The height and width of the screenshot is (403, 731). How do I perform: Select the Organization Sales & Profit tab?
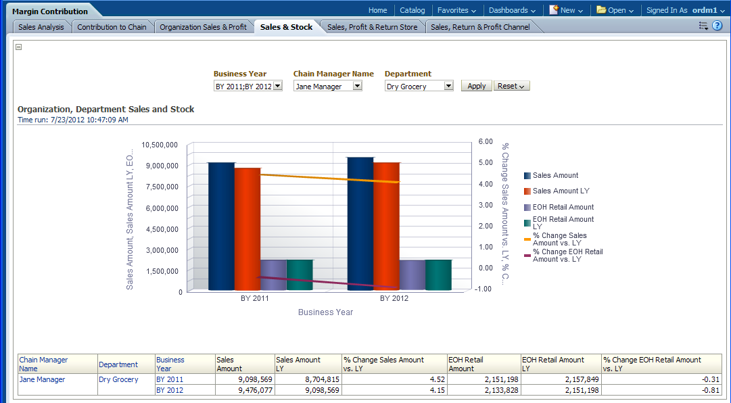[x=203, y=27]
